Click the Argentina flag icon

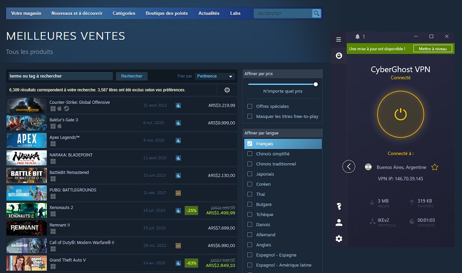[368, 167]
